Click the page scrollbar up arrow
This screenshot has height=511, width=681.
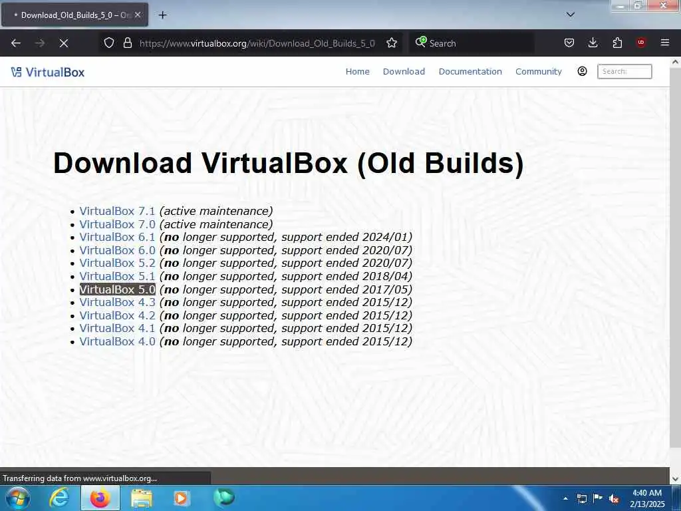tap(676, 62)
